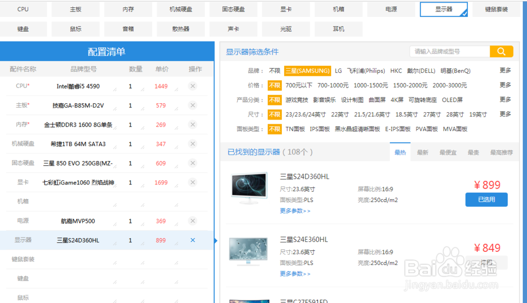Switch to the 音箱 category tab
Image resolution: width=527 pixels, height=303 pixels.
coord(128,29)
